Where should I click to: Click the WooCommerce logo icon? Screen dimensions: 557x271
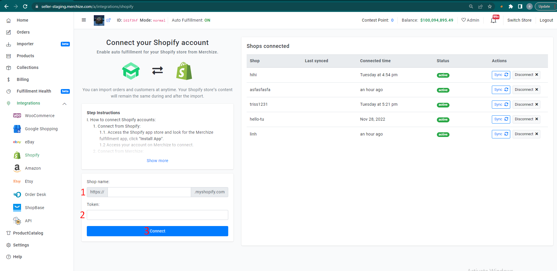click(x=17, y=116)
